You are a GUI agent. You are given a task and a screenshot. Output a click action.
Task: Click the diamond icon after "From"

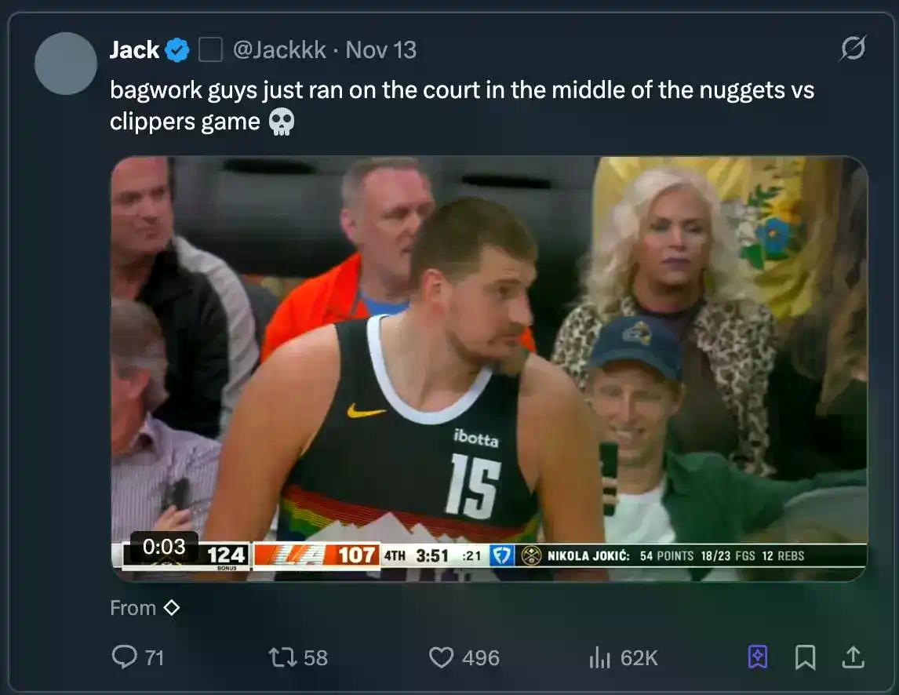pos(171,608)
